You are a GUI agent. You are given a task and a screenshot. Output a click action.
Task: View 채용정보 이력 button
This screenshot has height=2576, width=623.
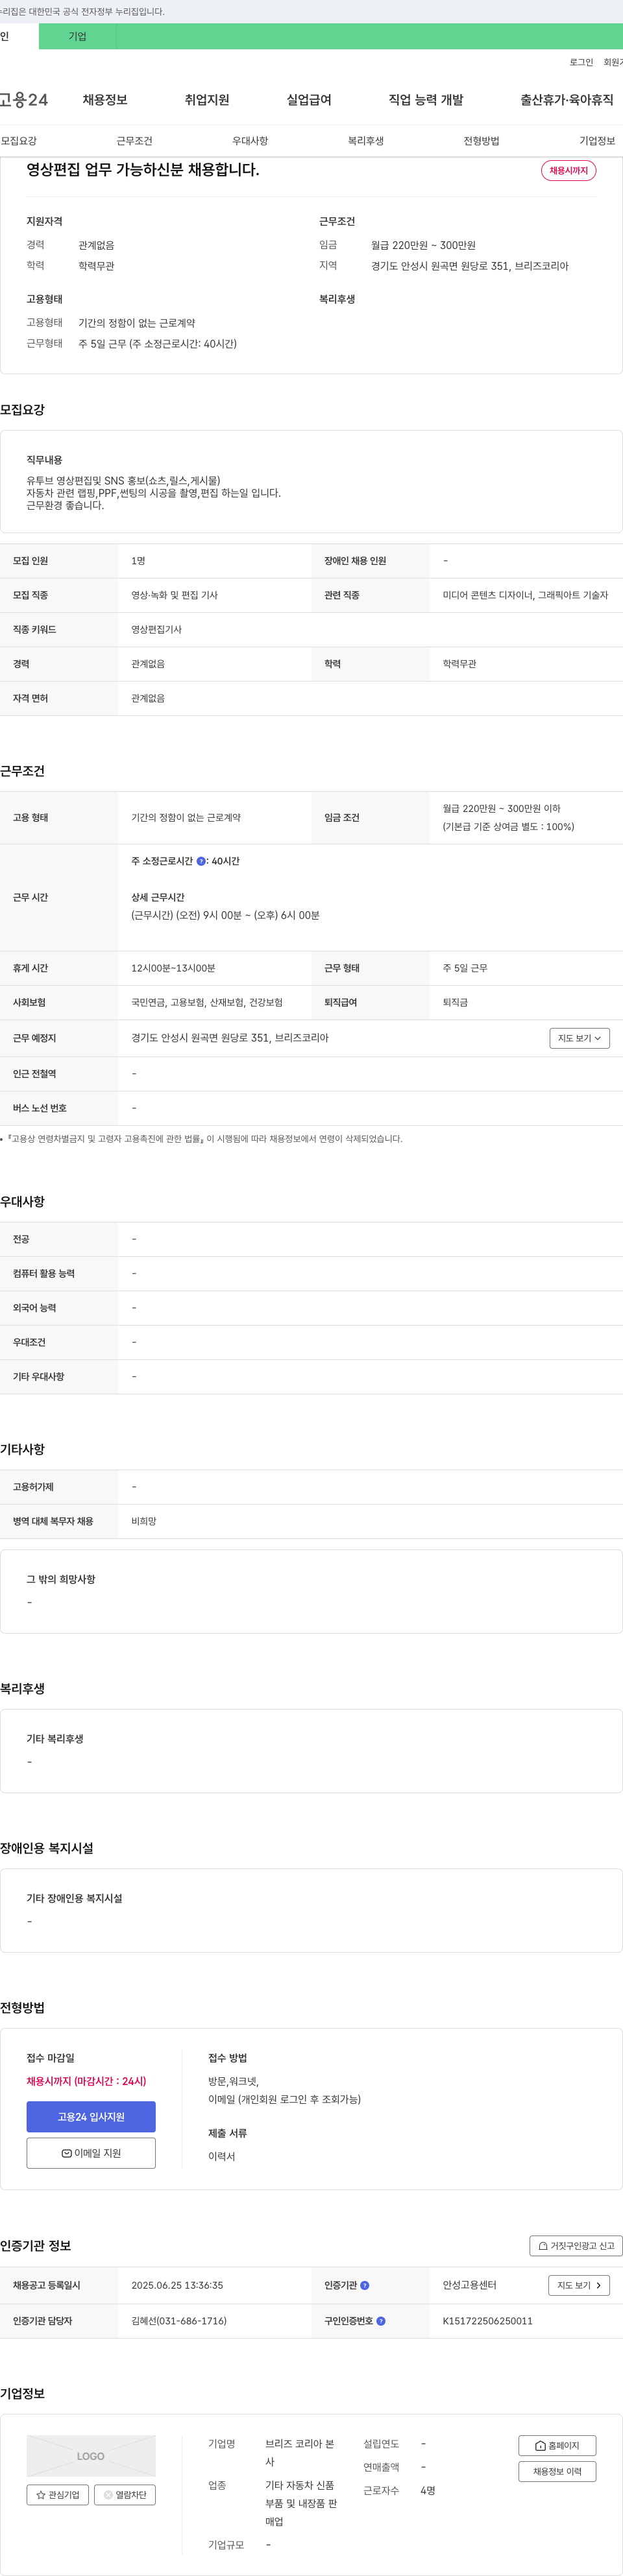coord(557,2472)
